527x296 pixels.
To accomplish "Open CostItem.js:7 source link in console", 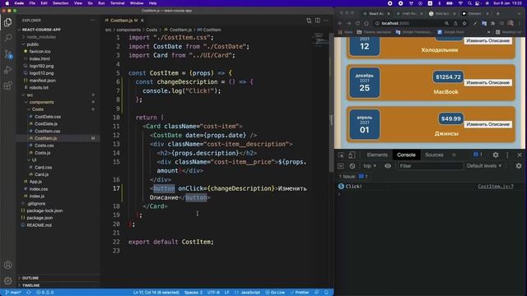I will click(x=496, y=187).
